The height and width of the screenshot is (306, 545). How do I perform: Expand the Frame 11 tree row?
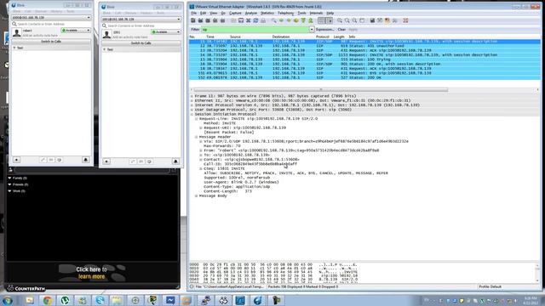coord(192,96)
